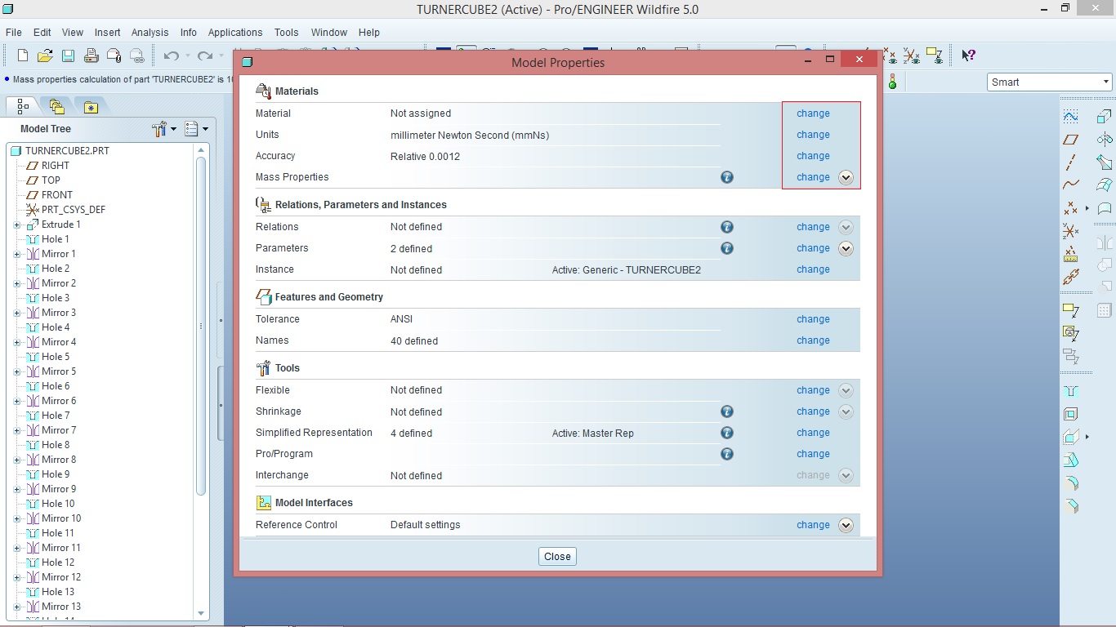The width and height of the screenshot is (1116, 627).
Task: Select the Draft tool
Action: pyautogui.click(x=1071, y=460)
